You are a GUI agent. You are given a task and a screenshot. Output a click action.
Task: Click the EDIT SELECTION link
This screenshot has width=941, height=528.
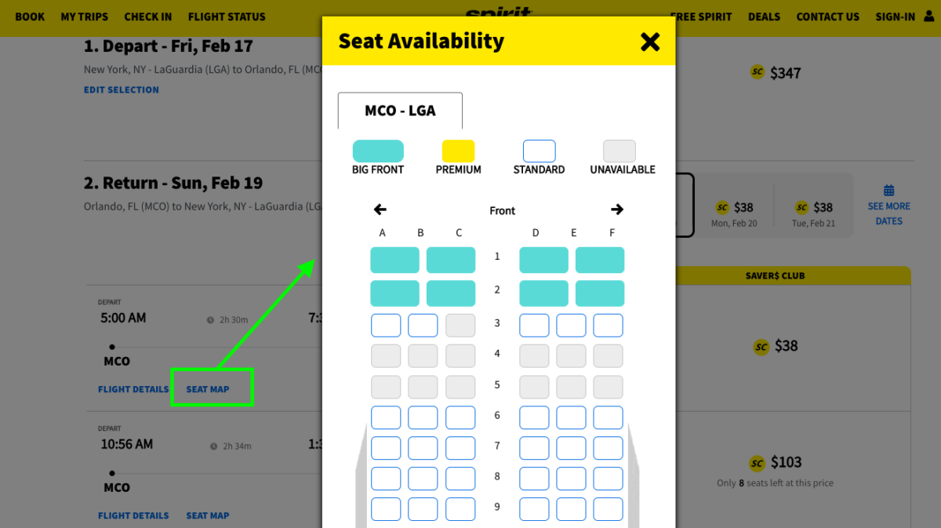click(121, 89)
